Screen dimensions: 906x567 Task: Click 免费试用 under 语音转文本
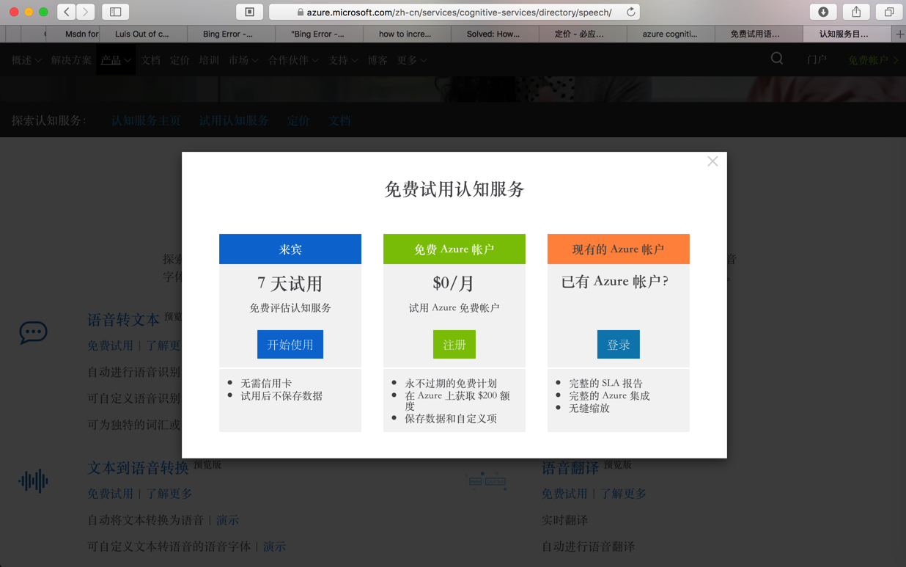(110, 345)
